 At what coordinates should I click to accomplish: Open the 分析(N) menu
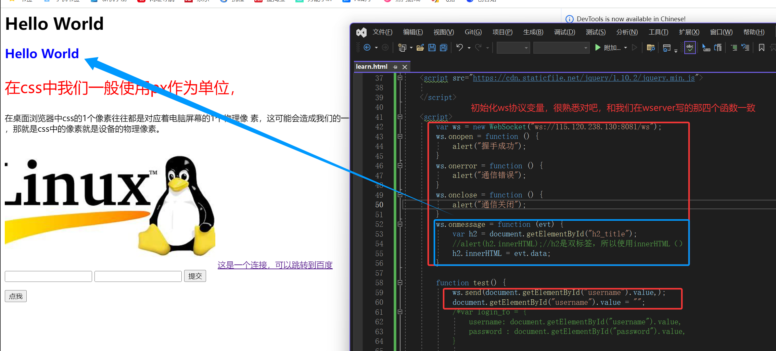tap(627, 32)
